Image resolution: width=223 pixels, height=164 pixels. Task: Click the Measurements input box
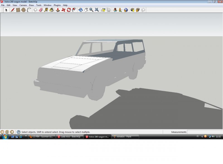tap(205, 132)
